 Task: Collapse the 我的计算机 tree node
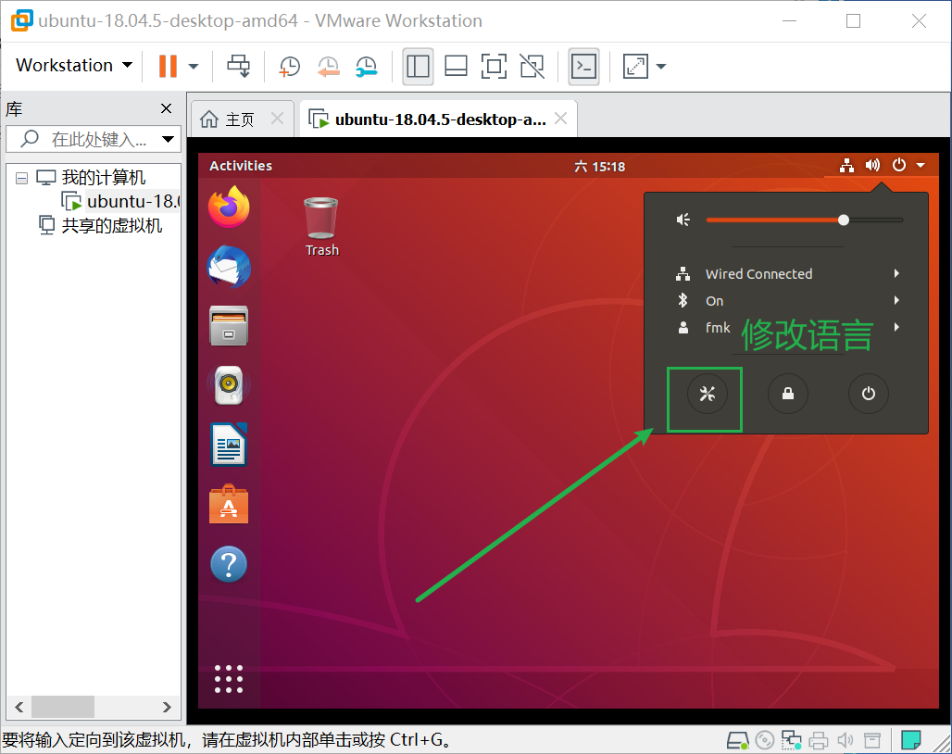(x=22, y=179)
